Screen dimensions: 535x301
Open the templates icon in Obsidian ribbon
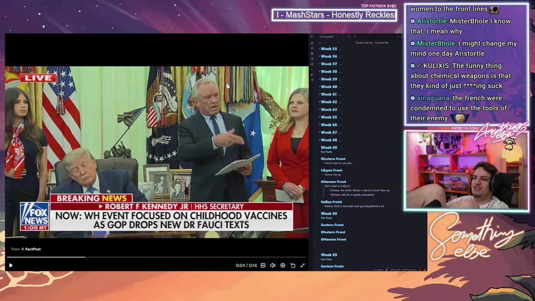[312, 64]
